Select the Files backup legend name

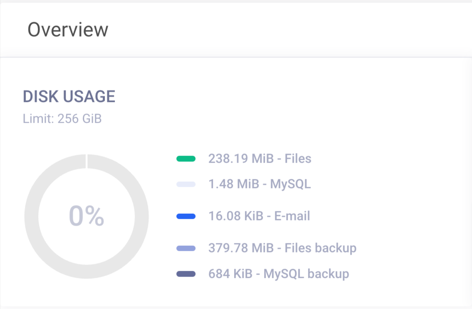[320, 248]
